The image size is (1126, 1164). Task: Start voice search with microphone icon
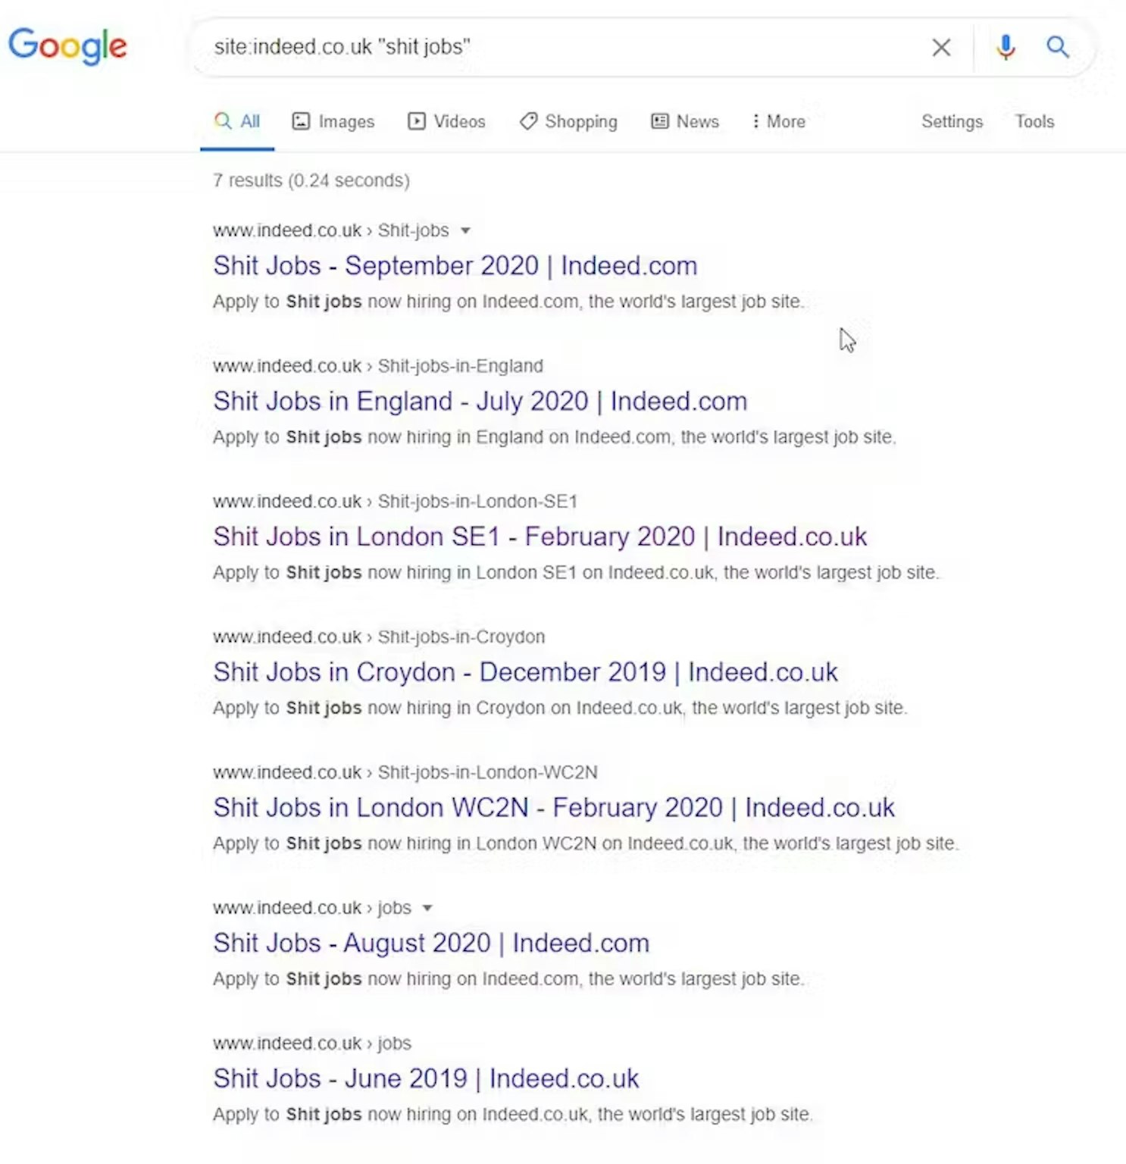coord(1006,47)
